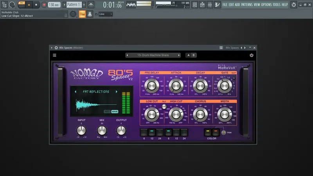This screenshot has height=176, width=313.
Task: Open the 15- Drum Machine Snare preset list
Action: [153, 55]
